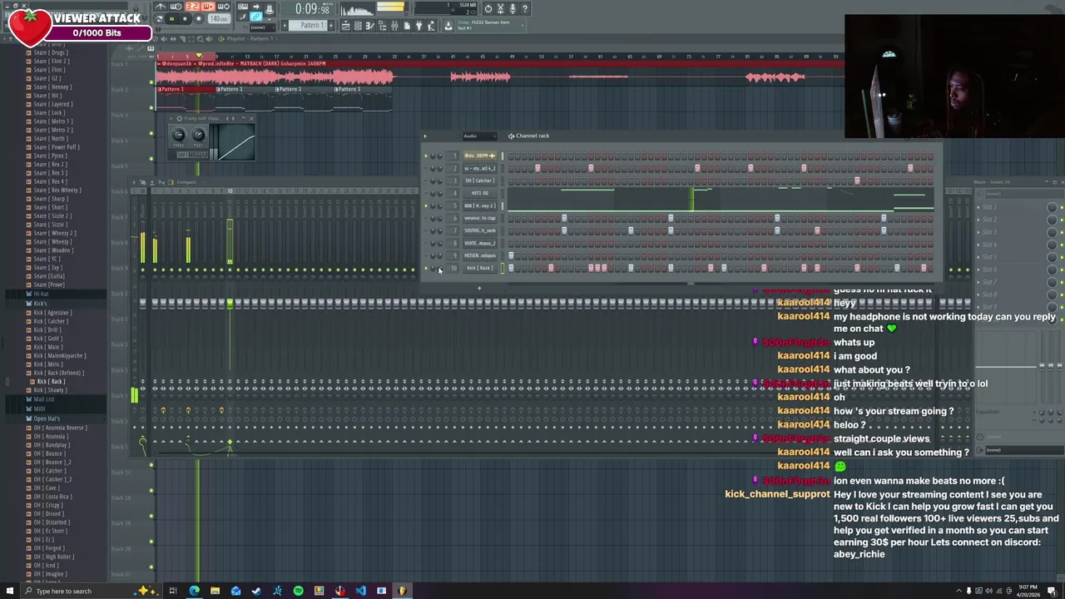Open the OH [ Catcher ] channel button
The height and width of the screenshot is (599, 1065).
480,181
